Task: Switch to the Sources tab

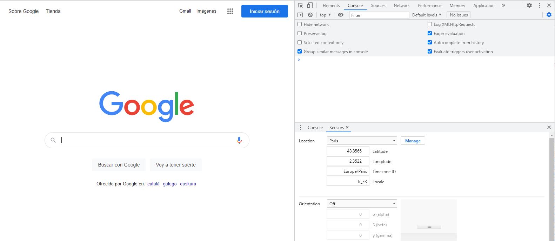Action: pos(378,5)
